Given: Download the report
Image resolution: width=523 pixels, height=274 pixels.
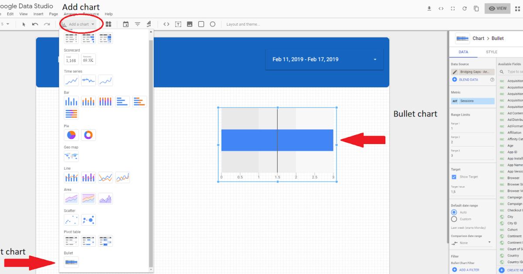Looking at the screenshot, I should click(429, 8).
